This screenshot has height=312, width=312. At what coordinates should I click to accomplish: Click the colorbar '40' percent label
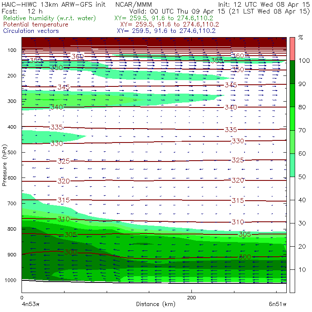click(302, 200)
